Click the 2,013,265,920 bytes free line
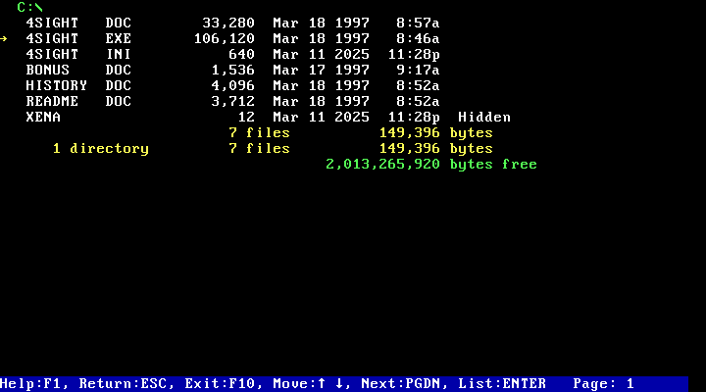 tap(431, 165)
